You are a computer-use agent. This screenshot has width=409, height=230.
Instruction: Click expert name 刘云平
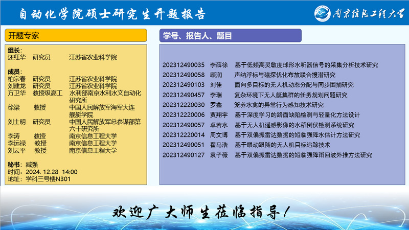tap(16, 150)
